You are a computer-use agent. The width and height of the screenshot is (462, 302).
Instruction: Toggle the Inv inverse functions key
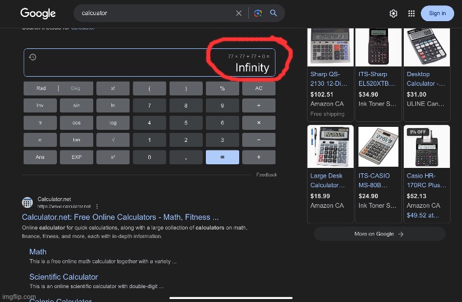[x=40, y=106]
